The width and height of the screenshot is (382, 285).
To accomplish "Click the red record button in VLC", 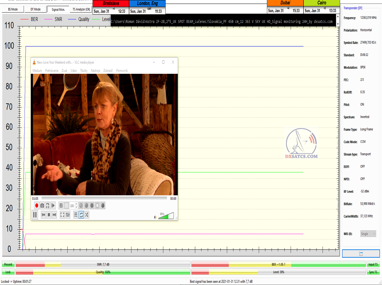I will tap(37, 206).
